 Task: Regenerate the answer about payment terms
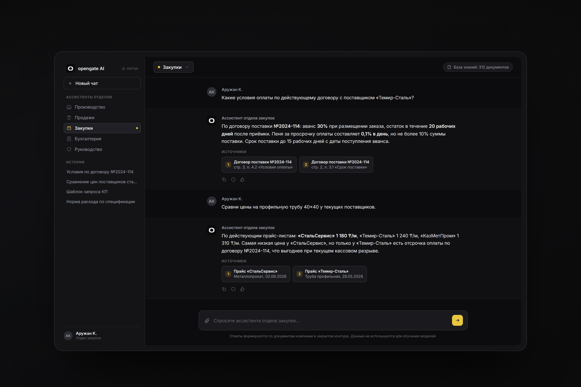pos(233,180)
